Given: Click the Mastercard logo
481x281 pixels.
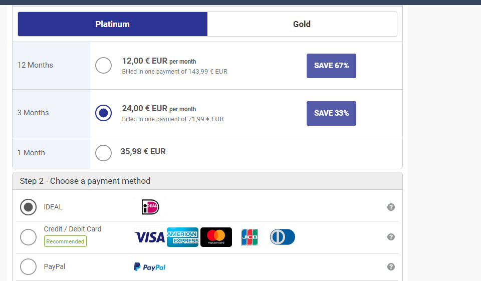Looking at the screenshot, I should tap(216, 237).
